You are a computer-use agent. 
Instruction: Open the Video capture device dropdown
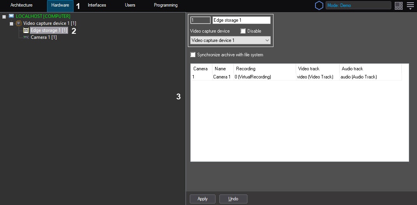[230, 40]
